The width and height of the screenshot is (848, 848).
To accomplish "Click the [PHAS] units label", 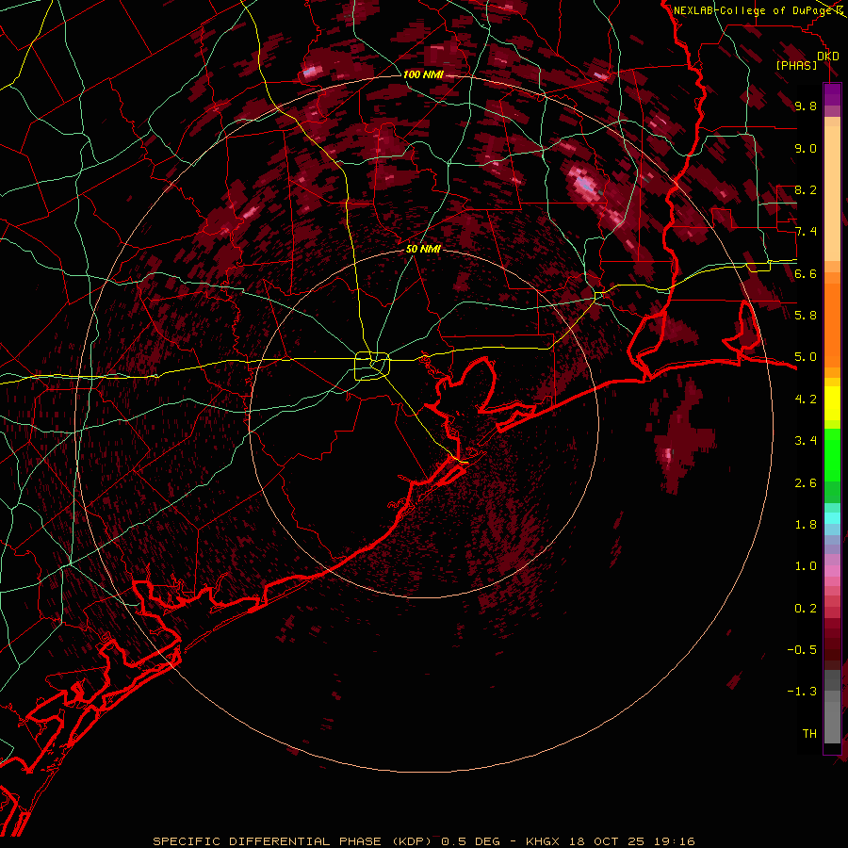I will coord(796,65).
